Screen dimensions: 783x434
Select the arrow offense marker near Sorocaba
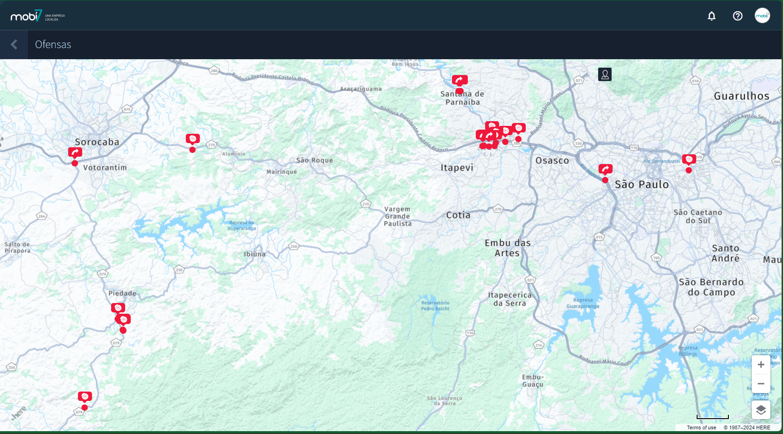coord(75,152)
